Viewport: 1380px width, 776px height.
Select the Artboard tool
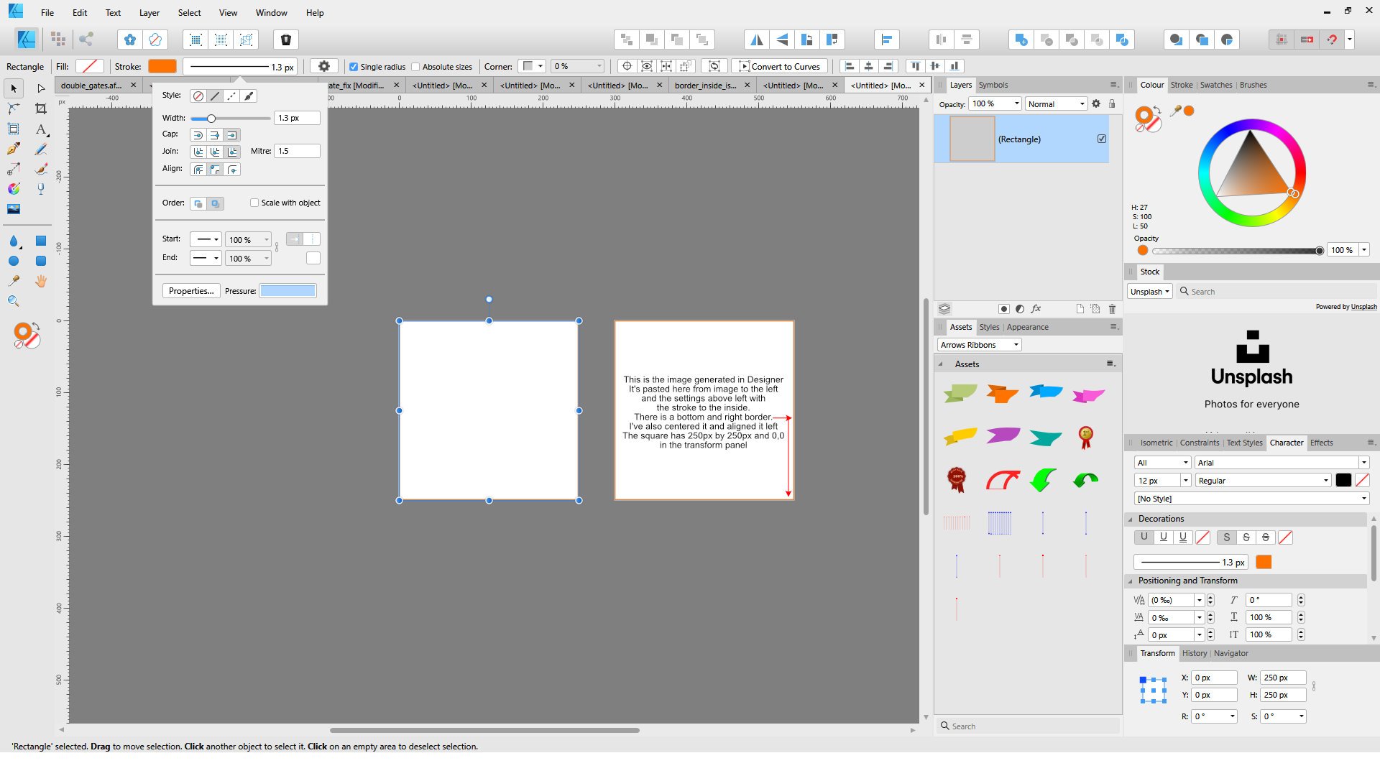click(14, 129)
